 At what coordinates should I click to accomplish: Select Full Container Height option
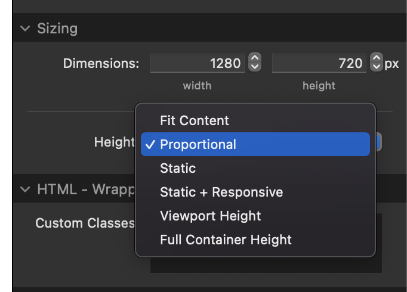tap(226, 240)
